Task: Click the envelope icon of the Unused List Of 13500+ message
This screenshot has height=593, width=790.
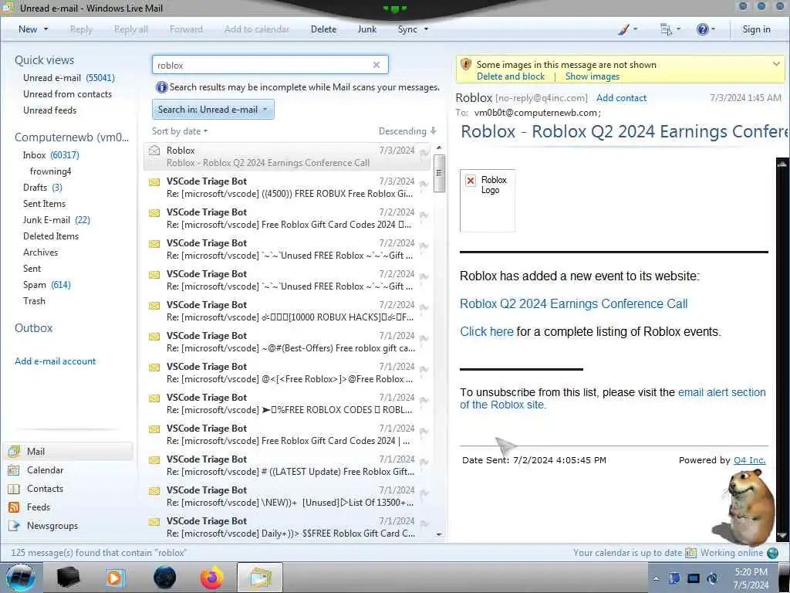Action: pyautogui.click(x=154, y=490)
